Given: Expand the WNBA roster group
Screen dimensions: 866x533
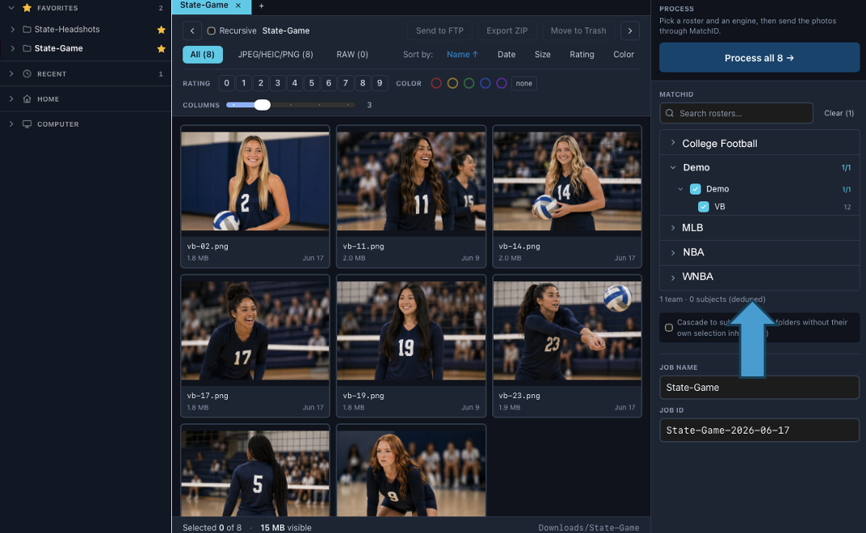Looking at the screenshot, I should pos(673,277).
